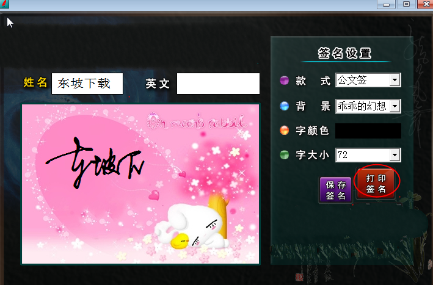The image size is (433, 285).
Task: Click the 签名设置 panel heading
Action: coord(344,53)
